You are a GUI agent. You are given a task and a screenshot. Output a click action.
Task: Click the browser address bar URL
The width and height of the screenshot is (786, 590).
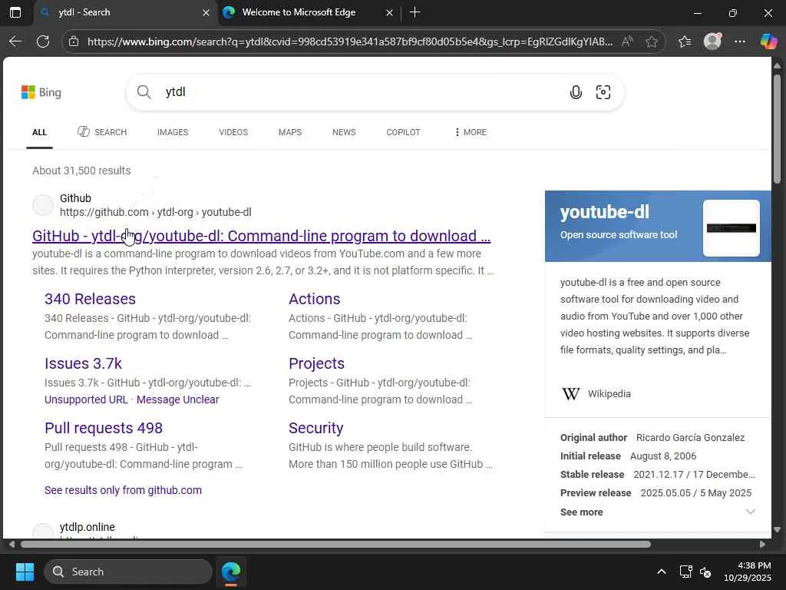[349, 41]
